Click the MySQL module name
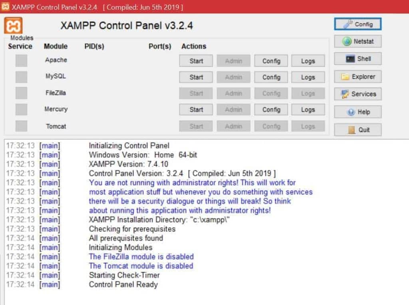 56,76
